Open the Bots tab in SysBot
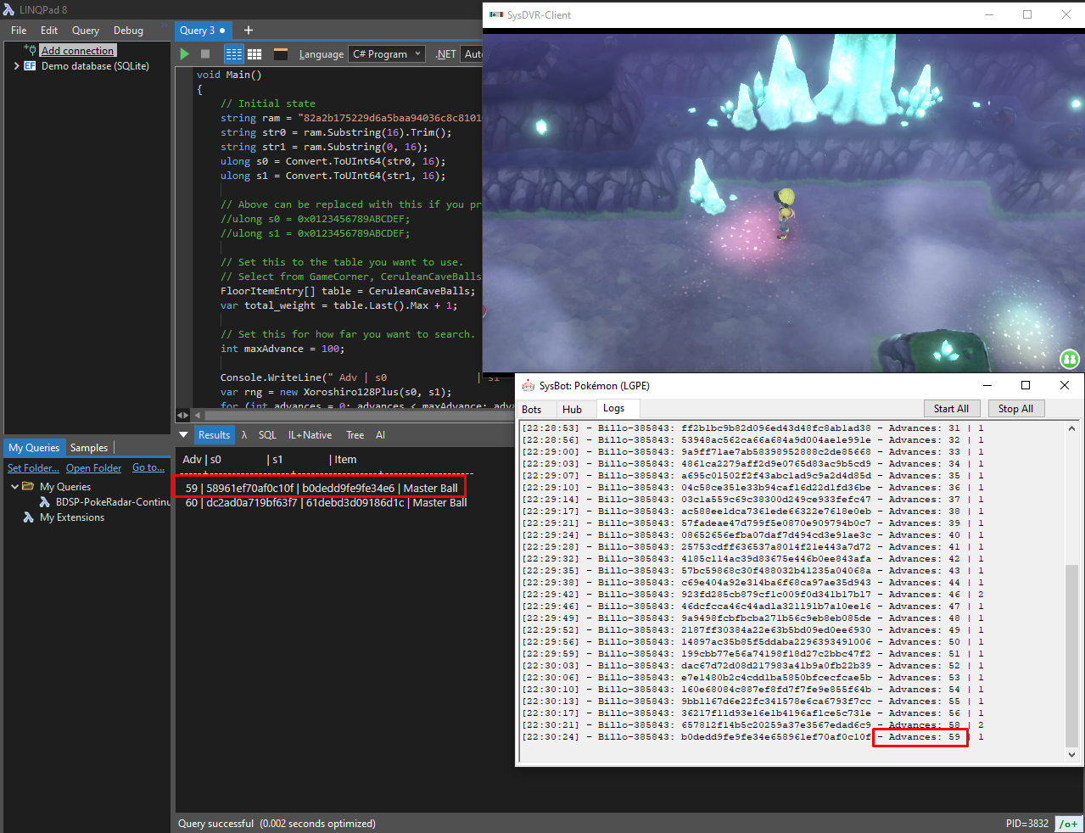The height and width of the screenshot is (833, 1085). coord(532,409)
